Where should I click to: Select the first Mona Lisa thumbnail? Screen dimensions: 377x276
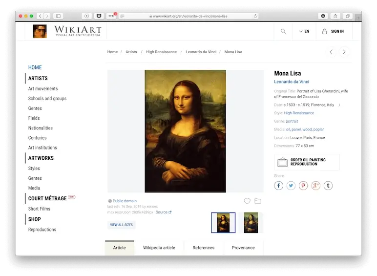coord(223,223)
